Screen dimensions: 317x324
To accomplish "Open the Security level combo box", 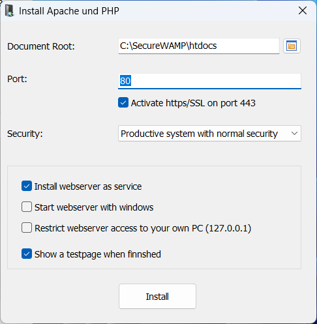I will (x=209, y=134).
